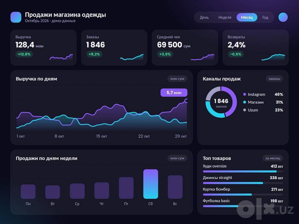Switch period to День

coord(204,17)
